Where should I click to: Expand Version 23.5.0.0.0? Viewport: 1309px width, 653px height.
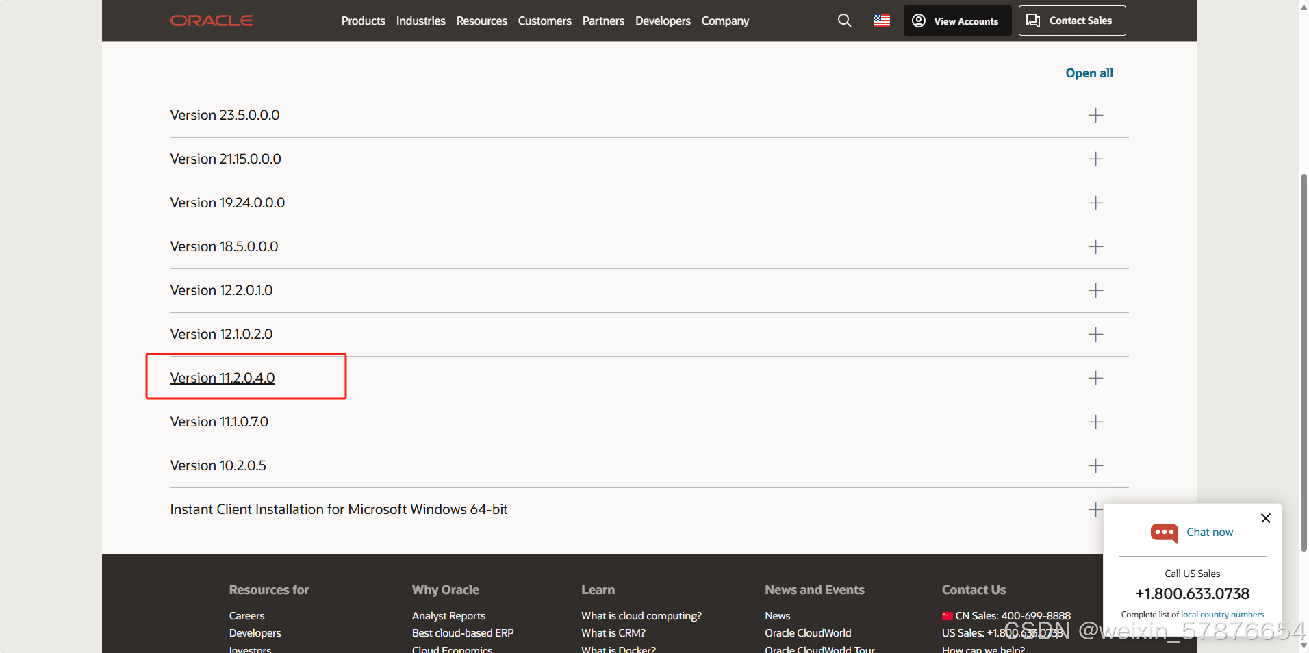pyautogui.click(x=1095, y=115)
